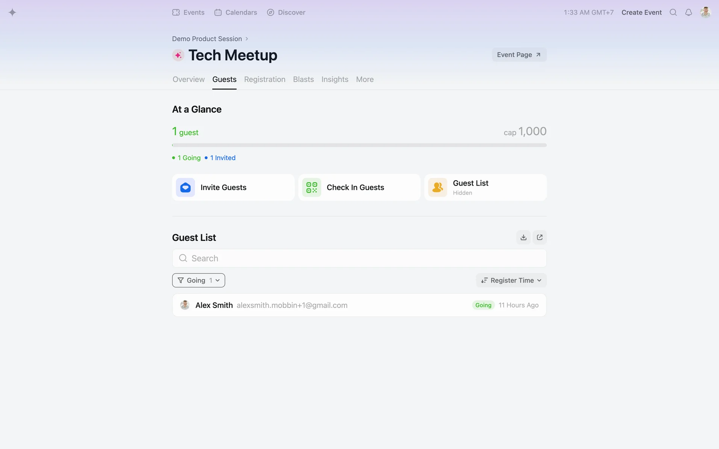Open the search magnifier in top bar
719x449 pixels.
673,12
